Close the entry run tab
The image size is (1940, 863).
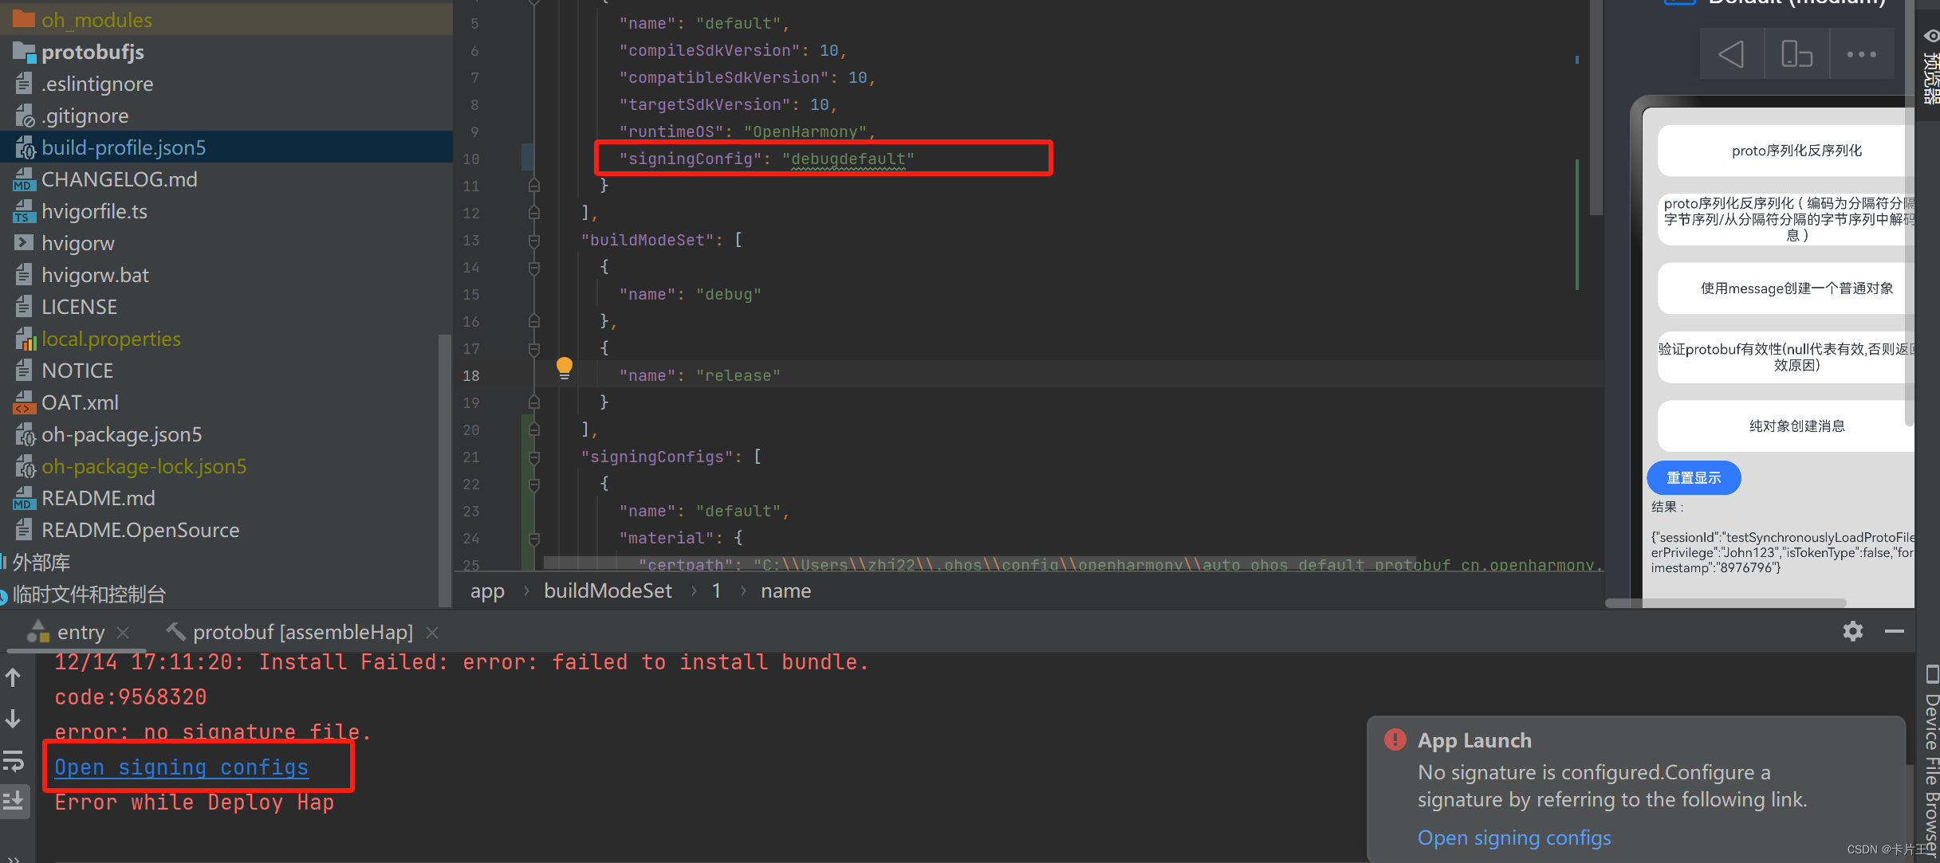[123, 633]
